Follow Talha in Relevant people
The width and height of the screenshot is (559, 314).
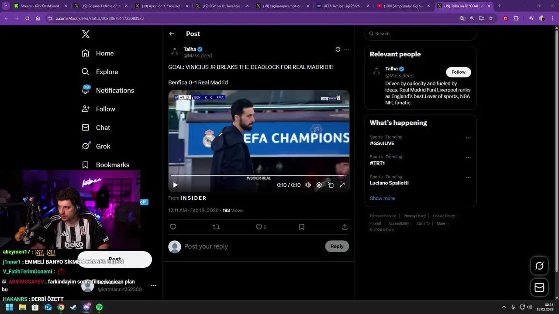(x=458, y=72)
